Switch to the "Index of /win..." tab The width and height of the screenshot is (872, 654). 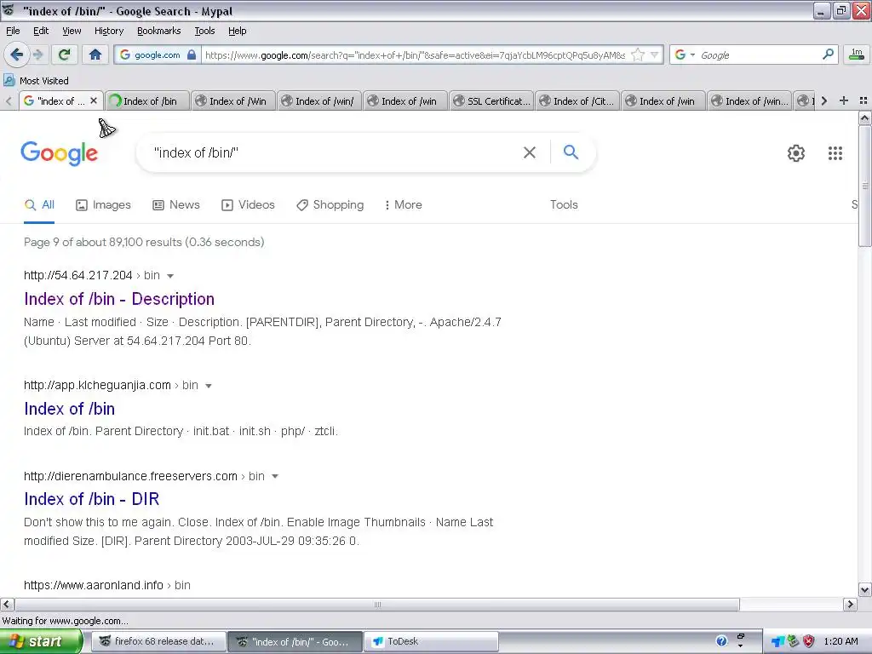coord(749,100)
